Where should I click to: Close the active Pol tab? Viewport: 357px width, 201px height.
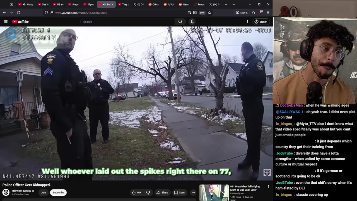[x=112, y=4]
